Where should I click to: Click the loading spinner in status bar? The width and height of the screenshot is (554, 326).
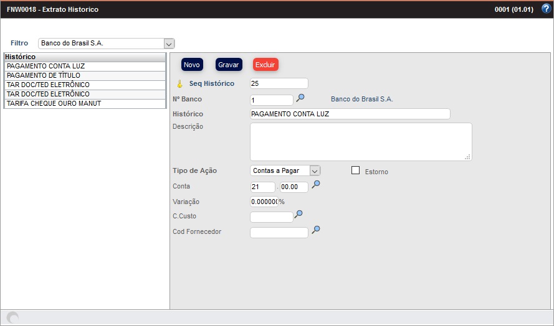tap(12, 317)
